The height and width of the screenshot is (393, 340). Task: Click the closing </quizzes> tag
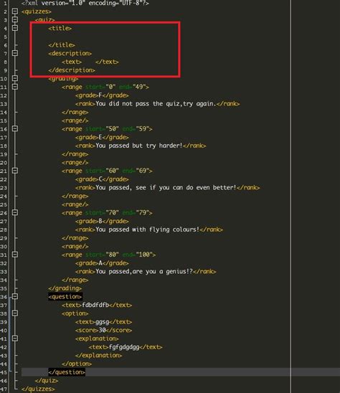(38, 389)
